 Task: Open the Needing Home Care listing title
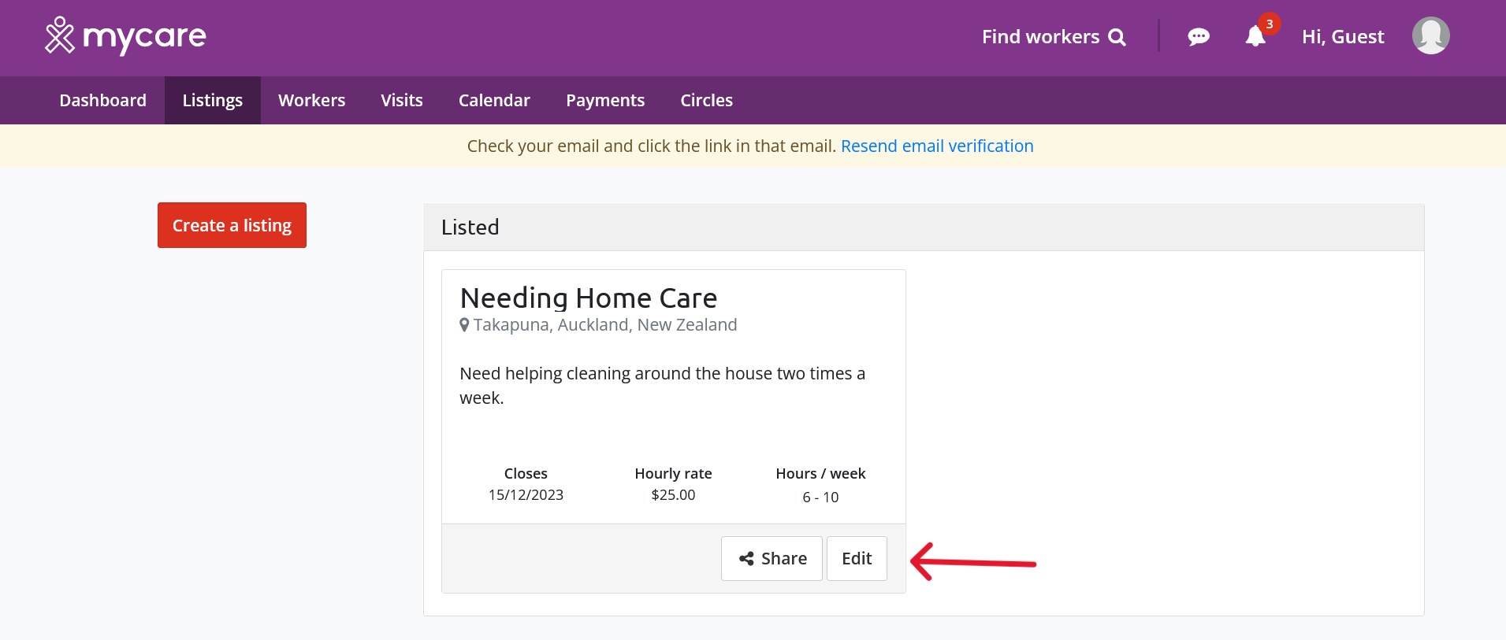coord(589,298)
